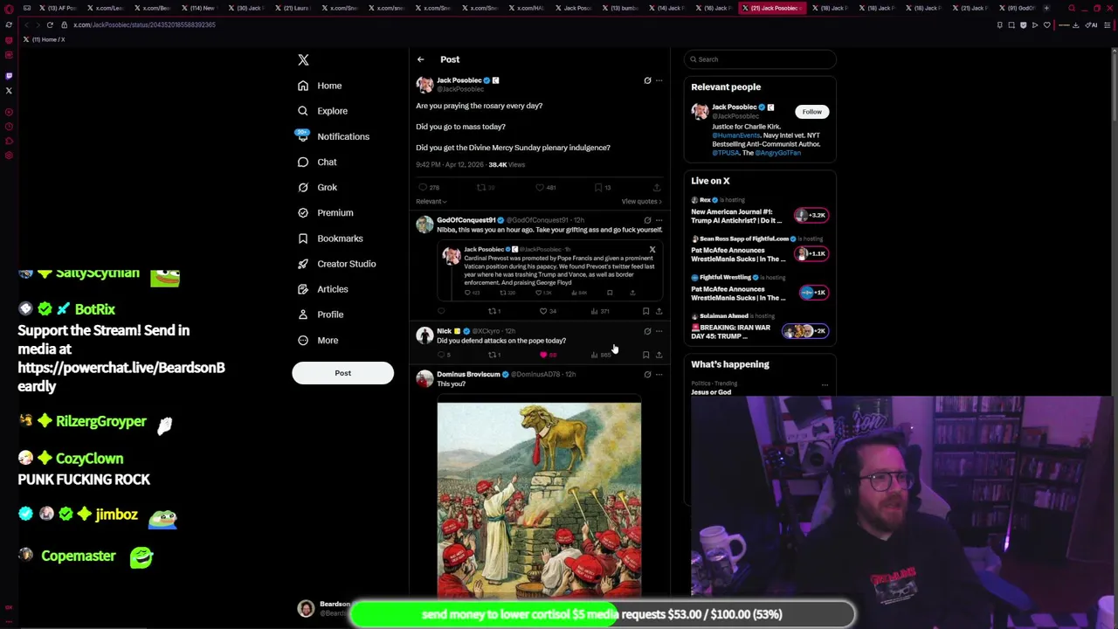
Task: Switch to the (91) GodOf browser tab
Action: (x=1020, y=8)
